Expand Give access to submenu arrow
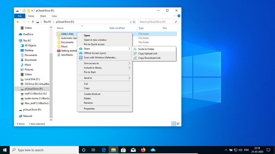 pyautogui.click(x=129, y=63)
